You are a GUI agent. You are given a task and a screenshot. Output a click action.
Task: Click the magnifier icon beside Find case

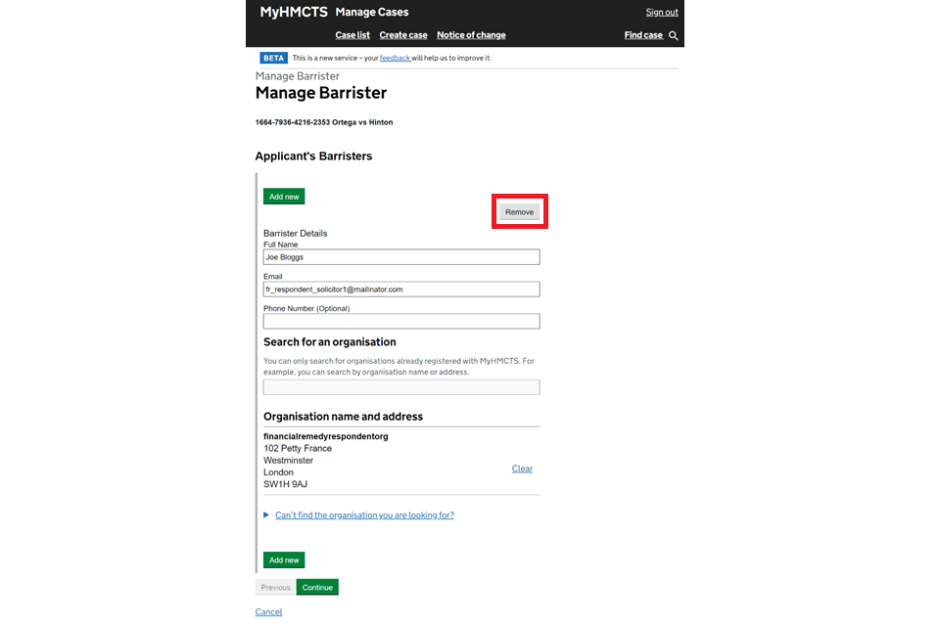coord(673,35)
